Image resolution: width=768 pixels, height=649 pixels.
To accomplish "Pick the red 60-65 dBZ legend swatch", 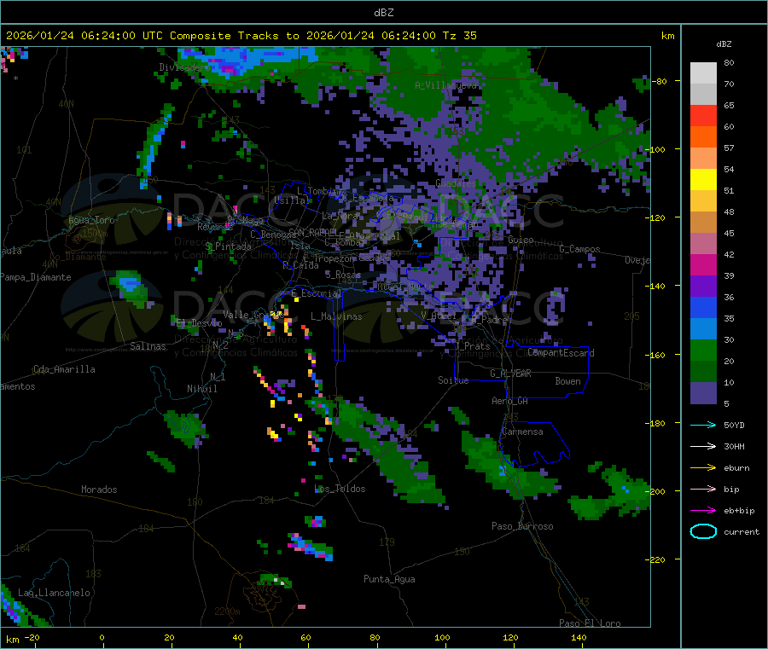I will (x=703, y=115).
